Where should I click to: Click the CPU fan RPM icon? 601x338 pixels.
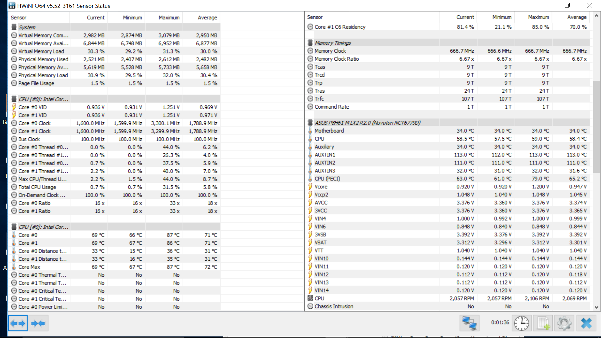click(x=310, y=298)
